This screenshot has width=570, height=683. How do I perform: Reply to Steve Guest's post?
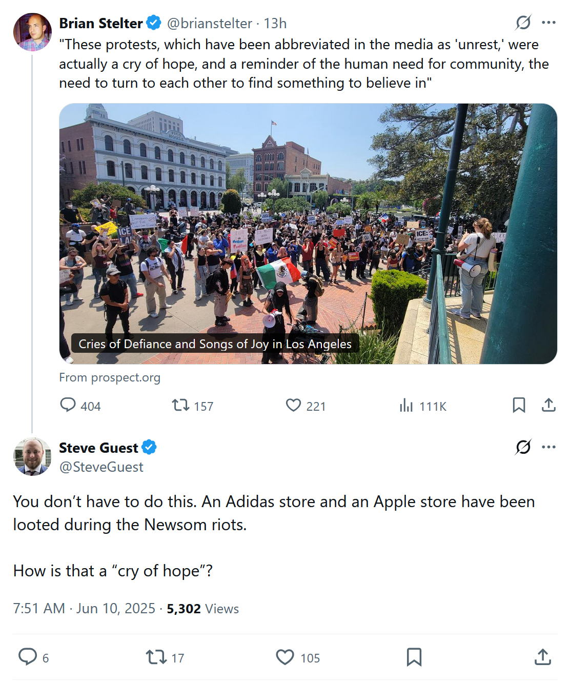click(x=28, y=657)
